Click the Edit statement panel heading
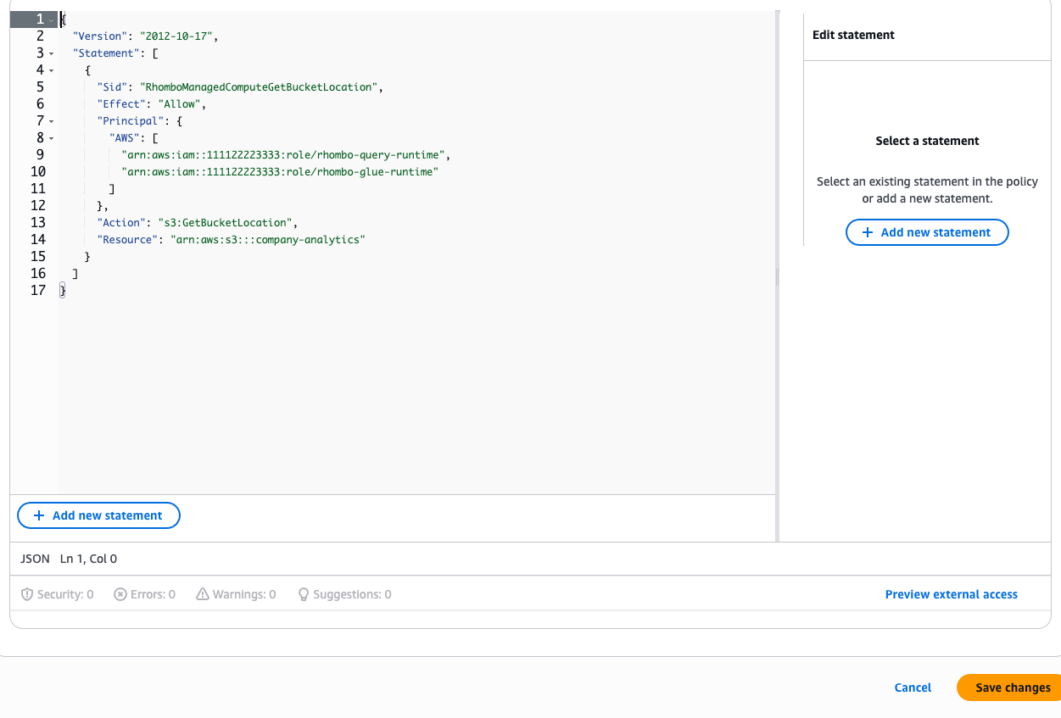1061x718 pixels. tap(853, 35)
